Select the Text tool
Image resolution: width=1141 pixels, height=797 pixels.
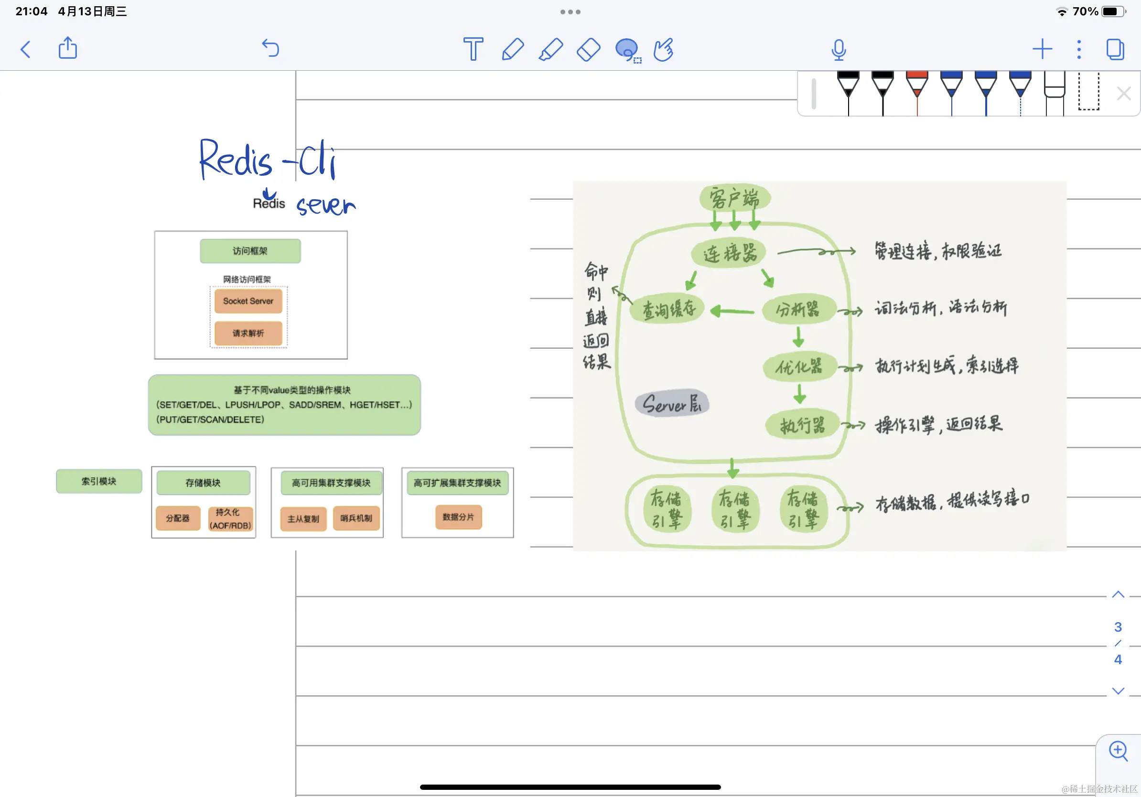coord(473,49)
